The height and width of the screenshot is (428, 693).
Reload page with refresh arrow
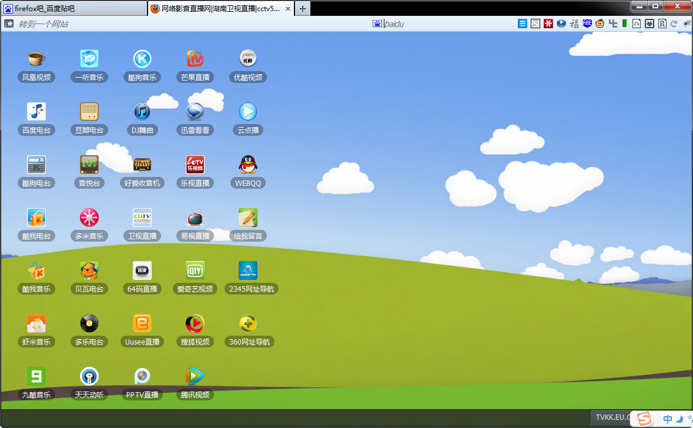[674, 24]
